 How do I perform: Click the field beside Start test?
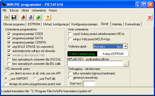[89, 83]
